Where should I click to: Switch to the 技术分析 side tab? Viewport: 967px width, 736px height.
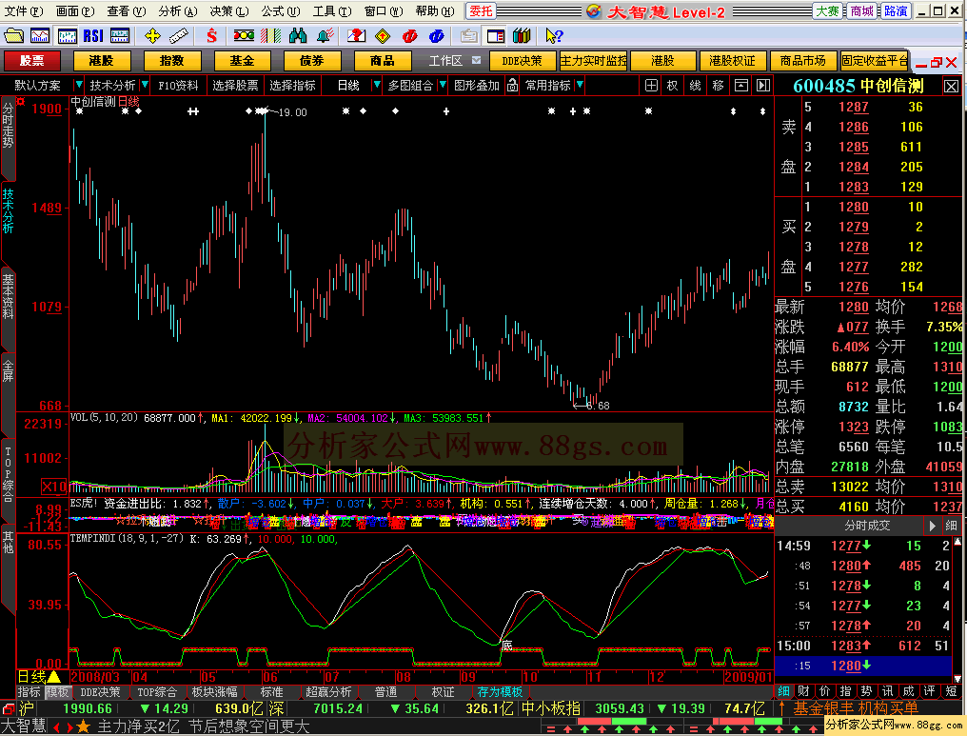[x=8, y=210]
